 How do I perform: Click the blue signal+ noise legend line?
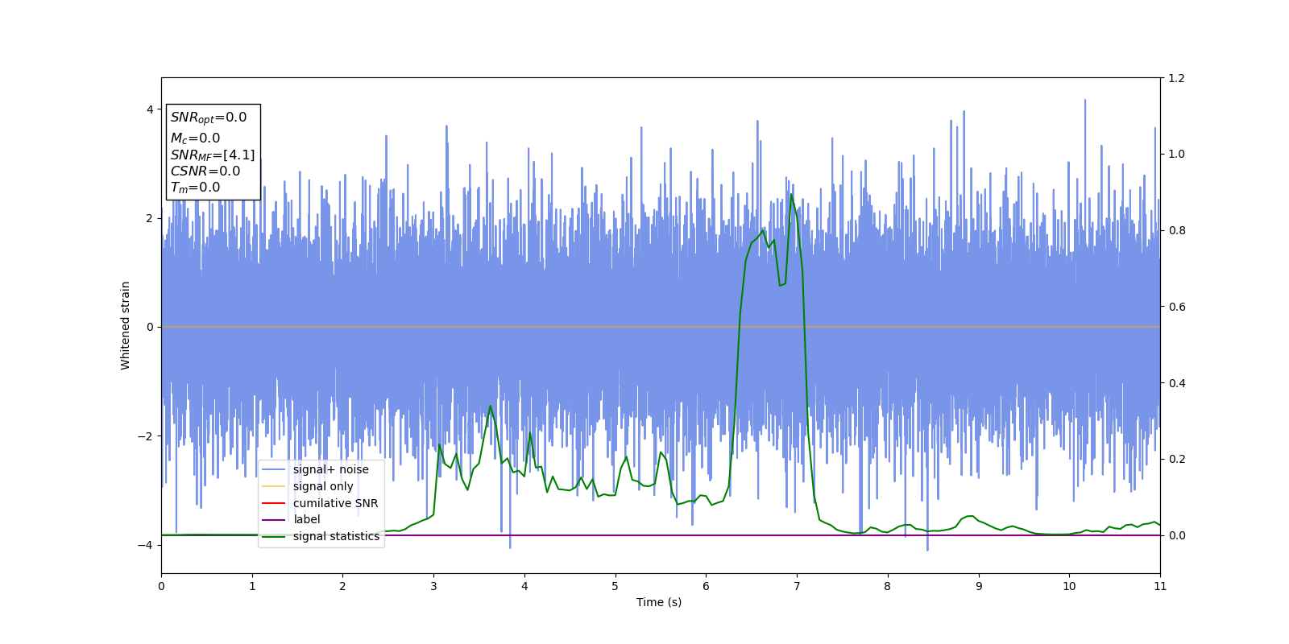[274, 469]
